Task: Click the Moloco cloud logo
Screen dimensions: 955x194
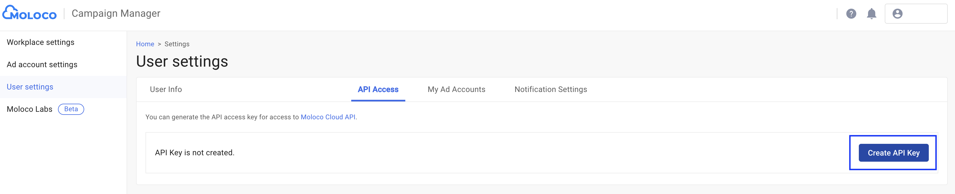Action: (29, 13)
